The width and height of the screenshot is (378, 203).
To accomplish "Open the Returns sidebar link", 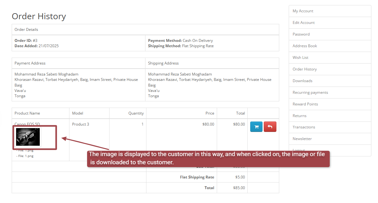I will (x=299, y=116).
